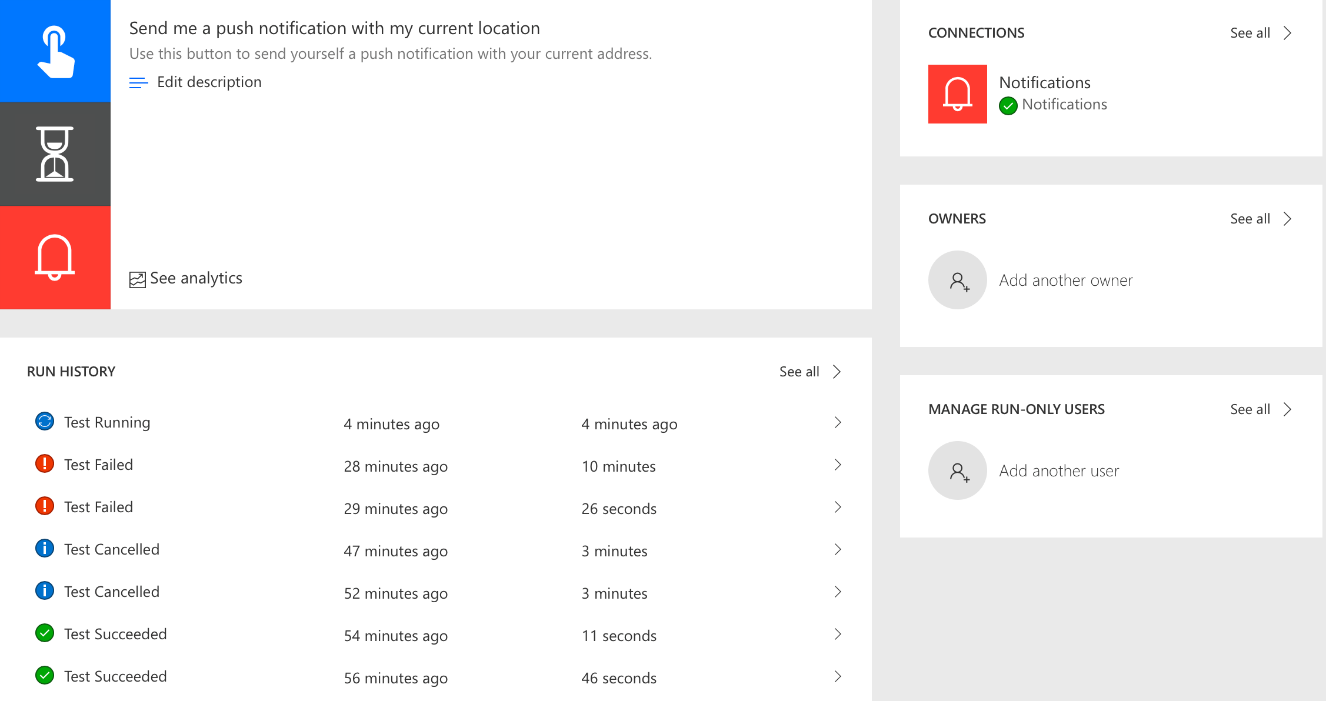Click Add another owner text
The image size is (1326, 701).
pos(1065,281)
